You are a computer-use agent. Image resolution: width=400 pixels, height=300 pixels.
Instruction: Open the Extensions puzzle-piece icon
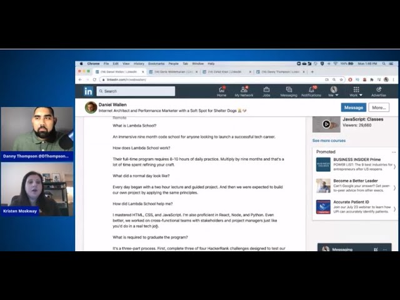tap(372, 79)
